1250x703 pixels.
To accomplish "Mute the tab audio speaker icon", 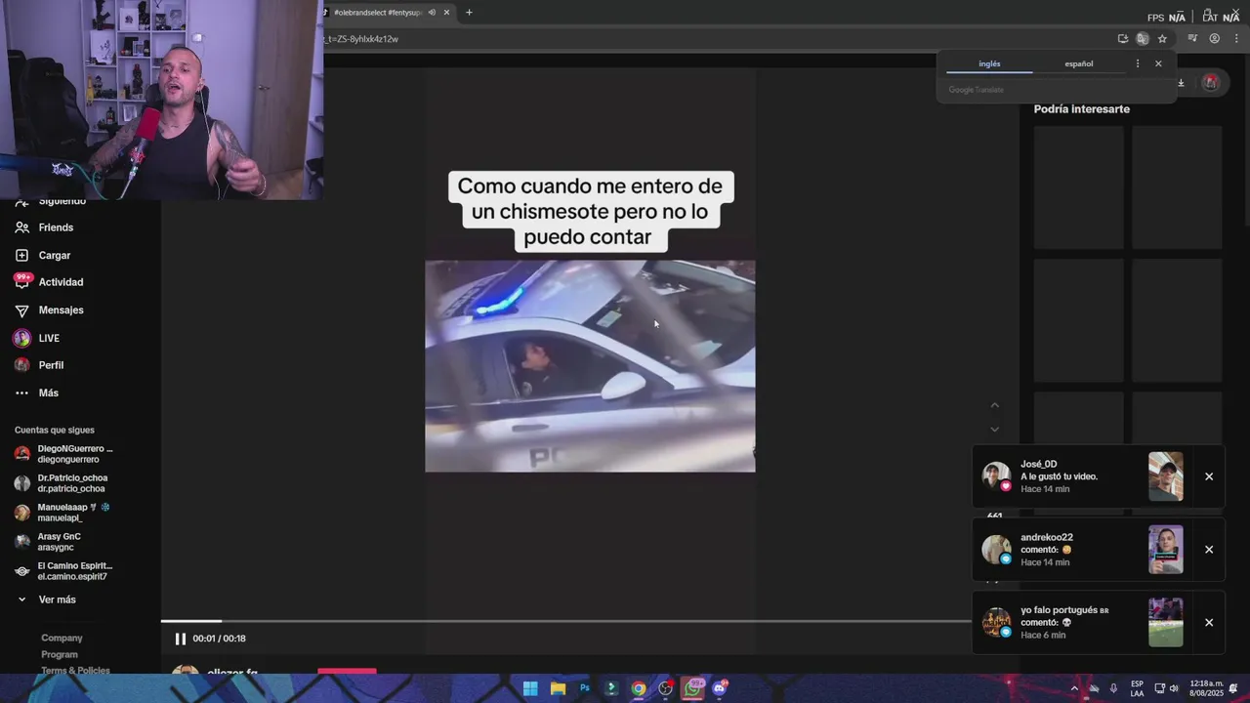I will pyautogui.click(x=432, y=13).
